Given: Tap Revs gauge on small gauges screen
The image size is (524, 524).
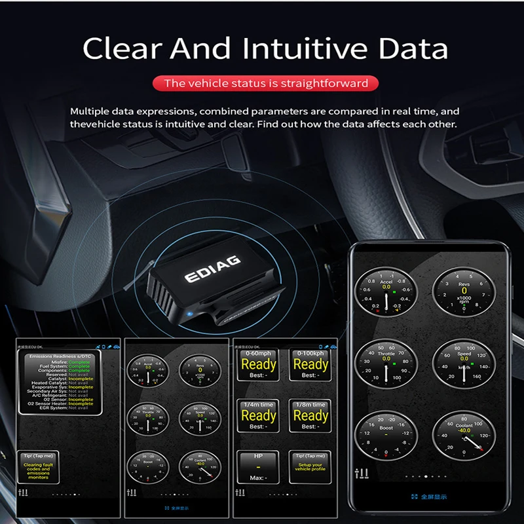Looking at the screenshot, I should click(200, 371).
